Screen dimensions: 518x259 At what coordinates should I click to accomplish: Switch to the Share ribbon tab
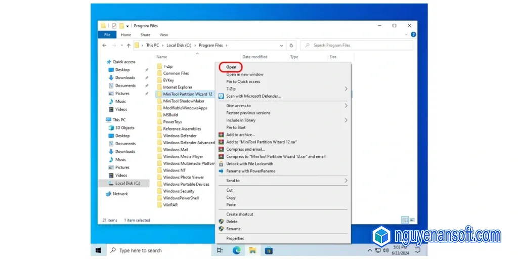(145, 35)
